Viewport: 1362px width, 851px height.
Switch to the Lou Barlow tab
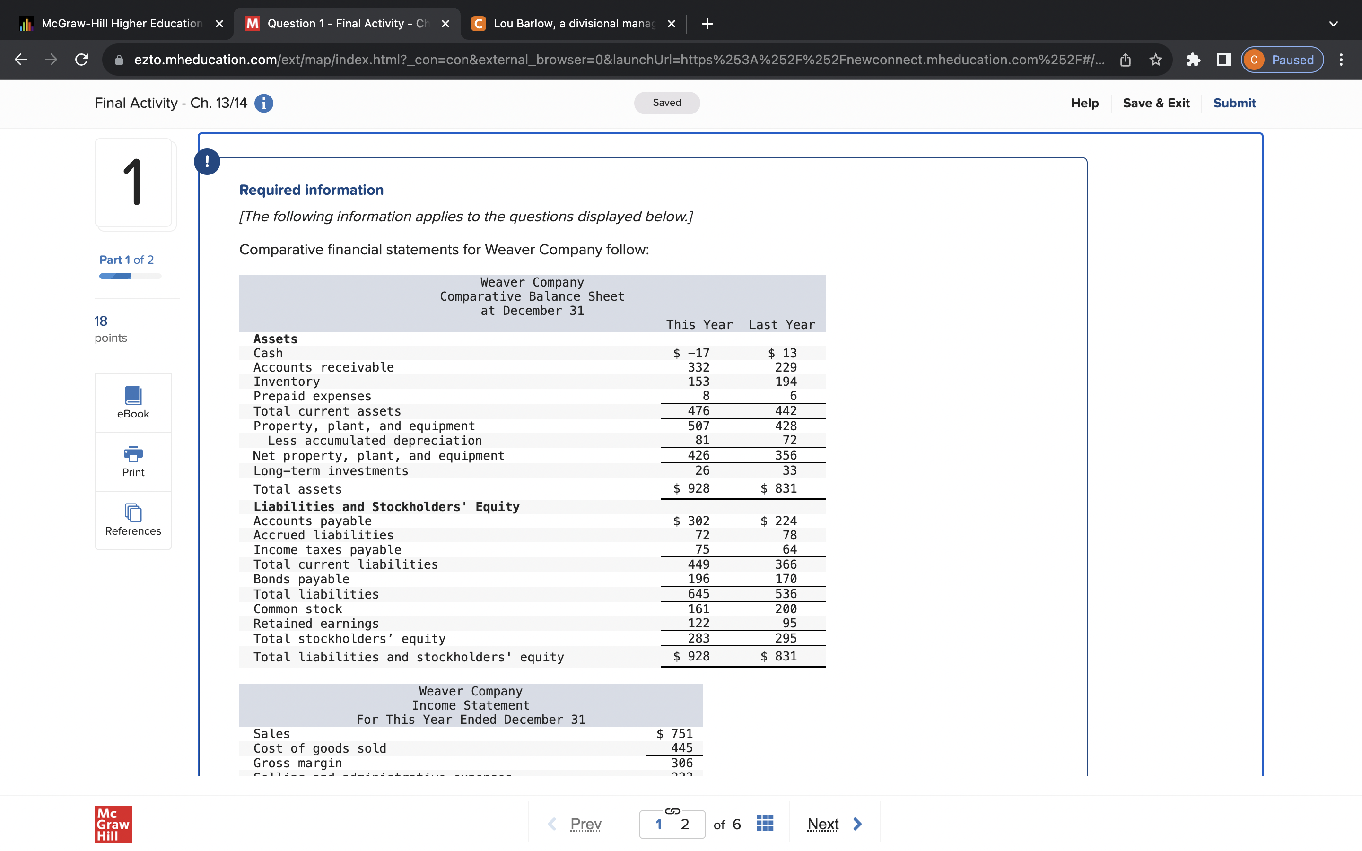[x=568, y=24]
